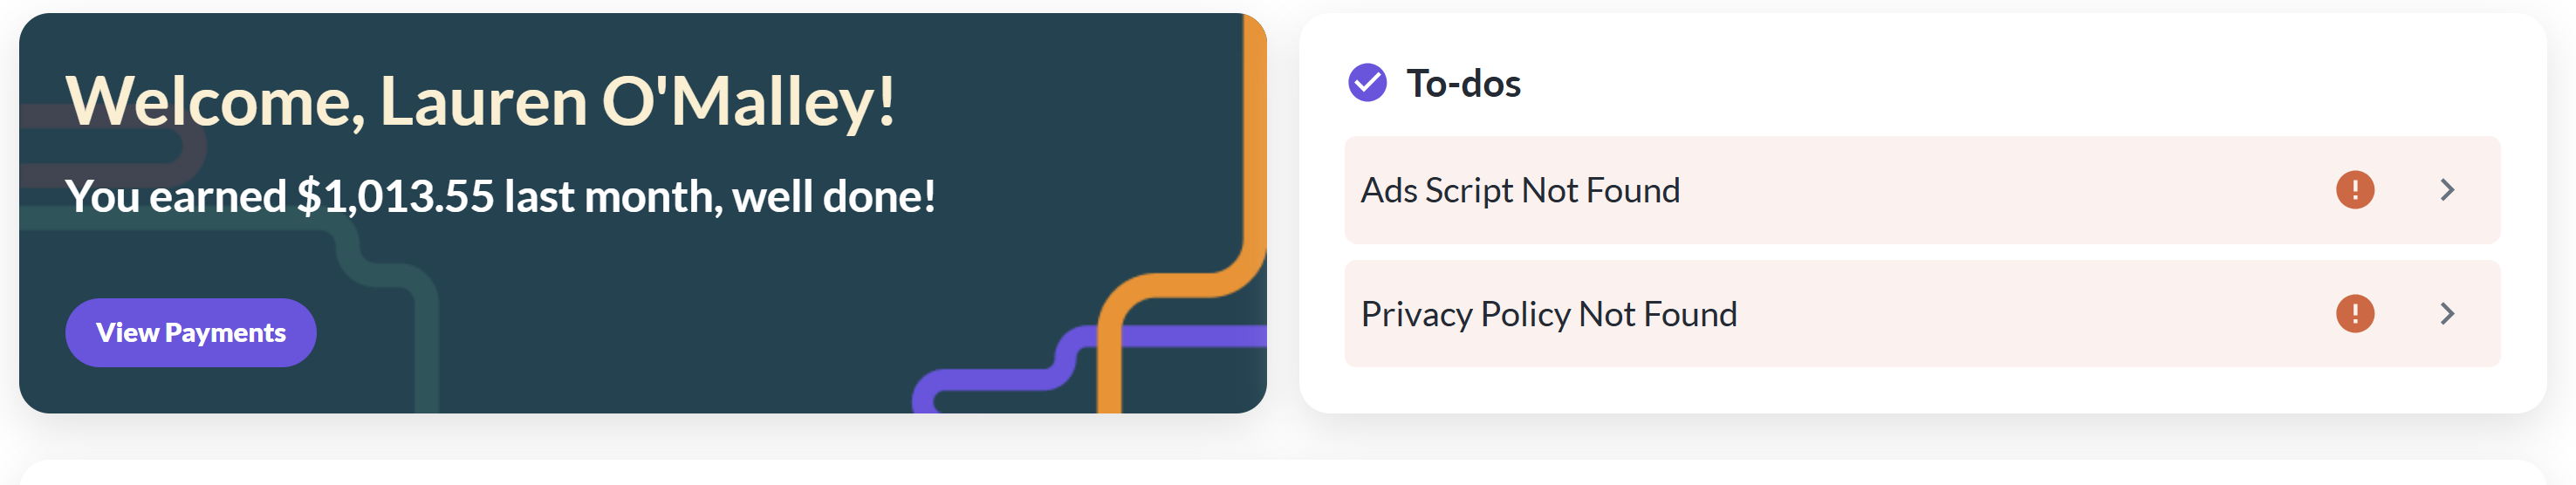Click the alert icon for Ads Script
The width and height of the screenshot is (2576, 485).
(2354, 190)
